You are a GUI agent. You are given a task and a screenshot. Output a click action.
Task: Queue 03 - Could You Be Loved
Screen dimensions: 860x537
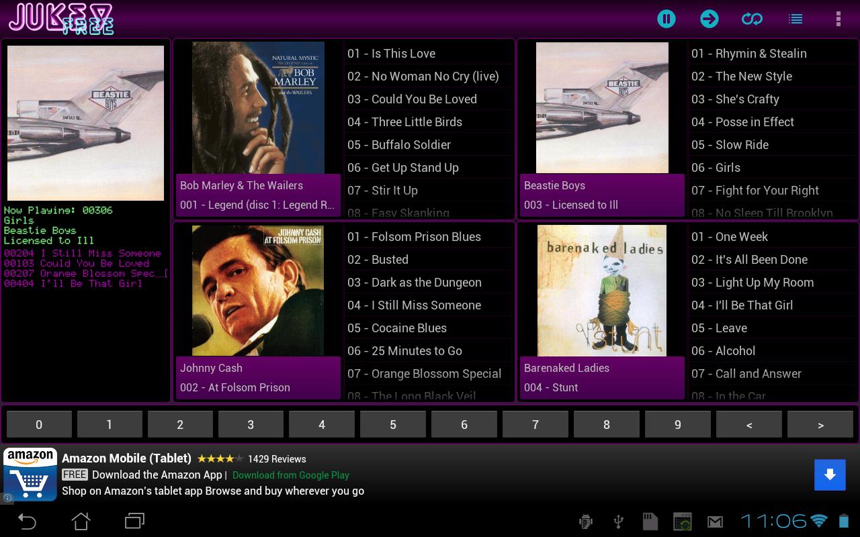coord(428,99)
